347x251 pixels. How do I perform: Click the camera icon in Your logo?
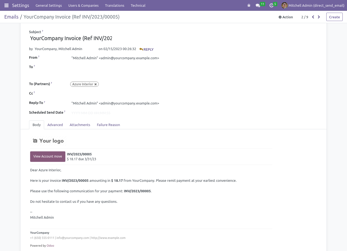[x=35, y=141]
